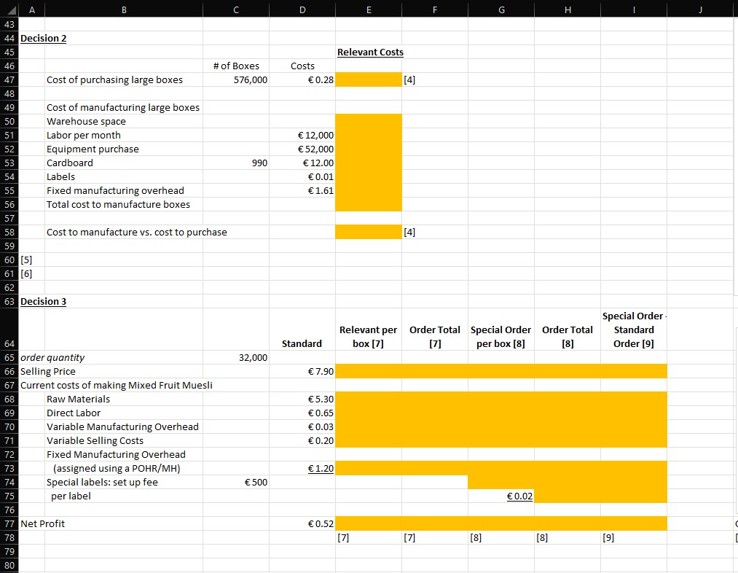The height and width of the screenshot is (573, 738).
Task: Select row 56 header
Action: [9, 204]
